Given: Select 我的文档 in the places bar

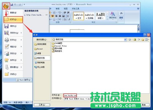Looking at the screenshot, I should click(42, 58).
